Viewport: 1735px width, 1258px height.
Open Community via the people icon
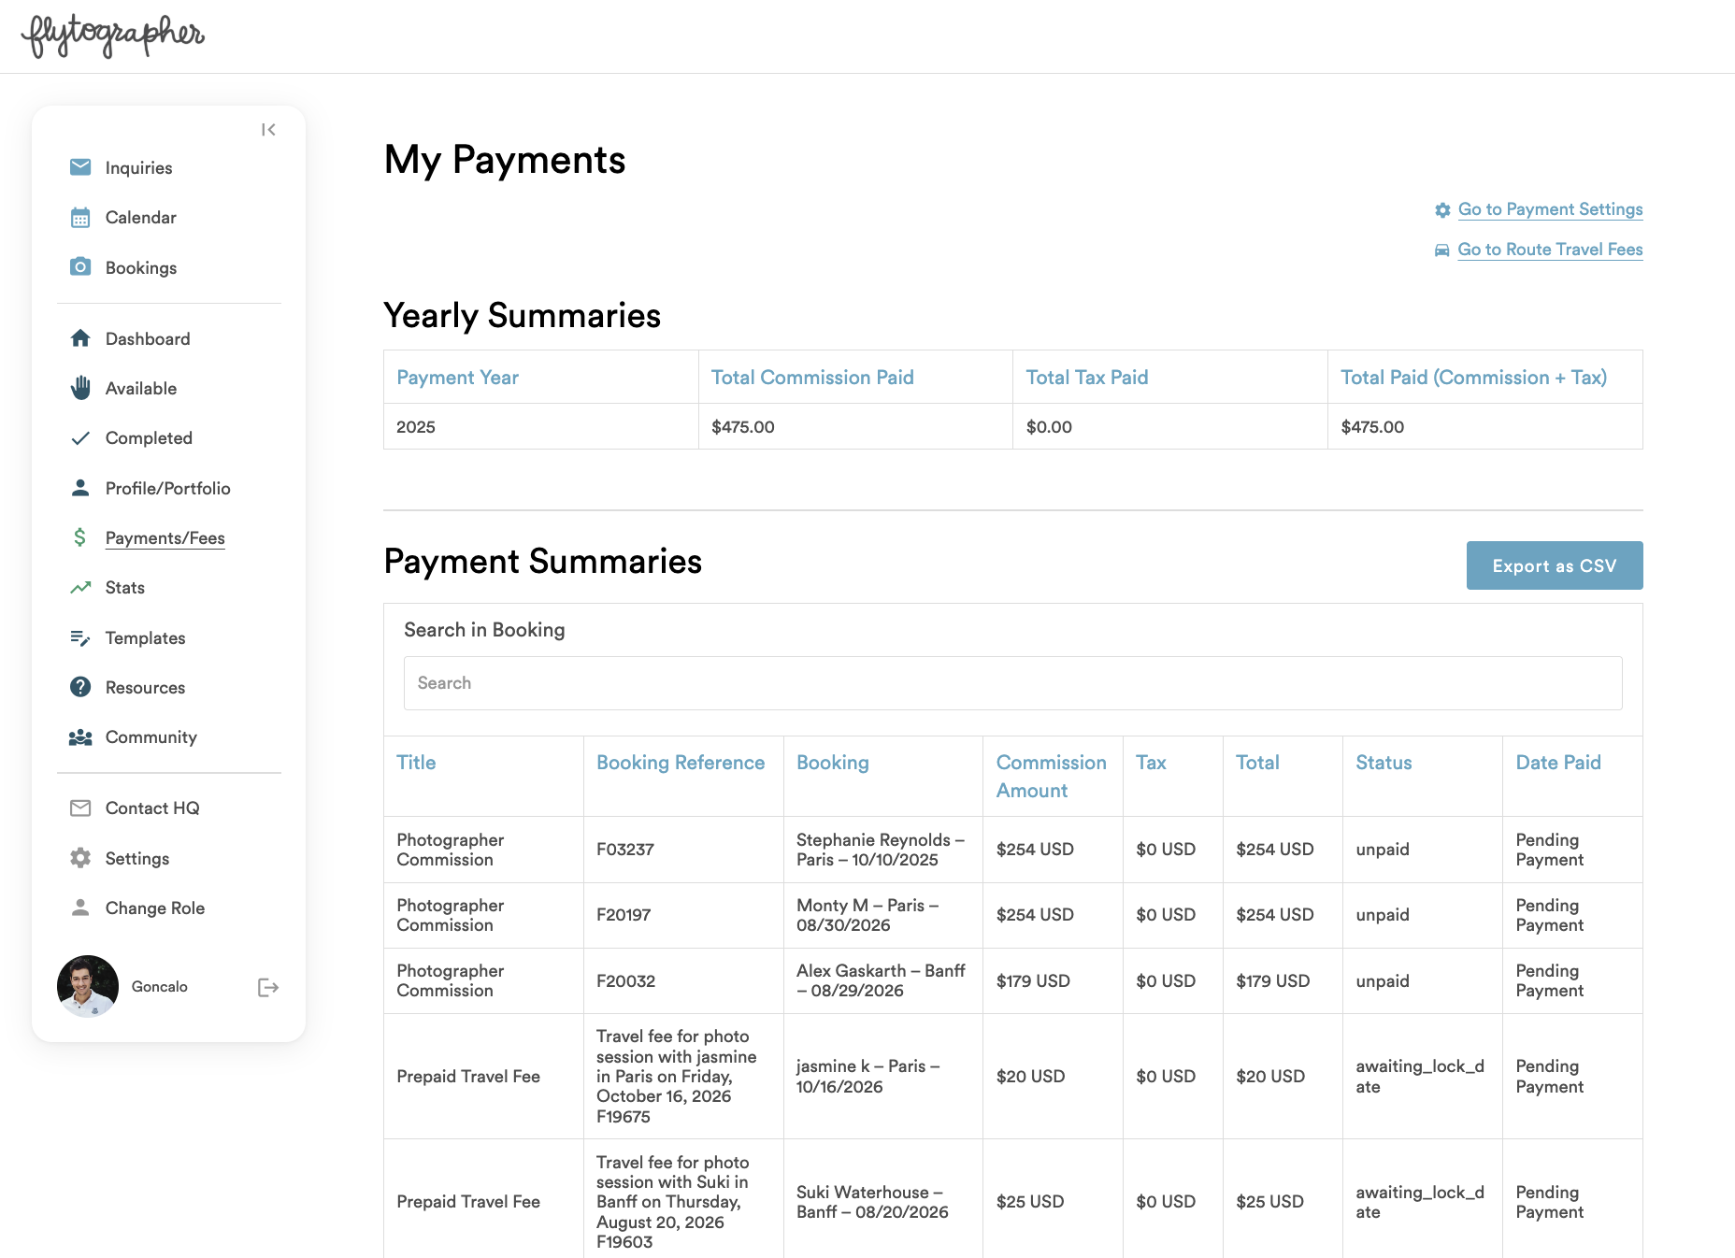pyautogui.click(x=80, y=737)
